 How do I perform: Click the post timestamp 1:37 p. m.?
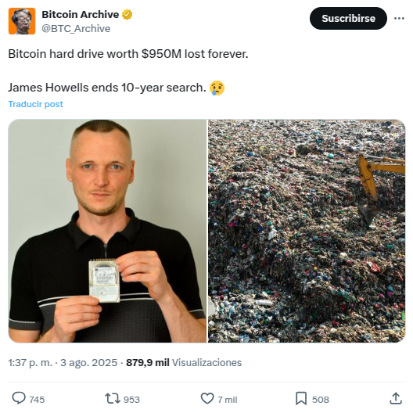click(x=31, y=363)
